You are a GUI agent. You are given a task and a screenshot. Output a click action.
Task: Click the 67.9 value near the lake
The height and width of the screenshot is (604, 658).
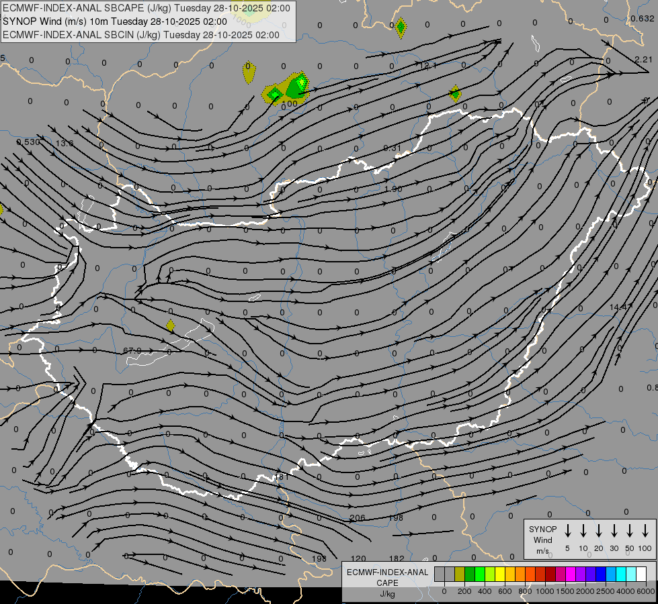coord(132,350)
